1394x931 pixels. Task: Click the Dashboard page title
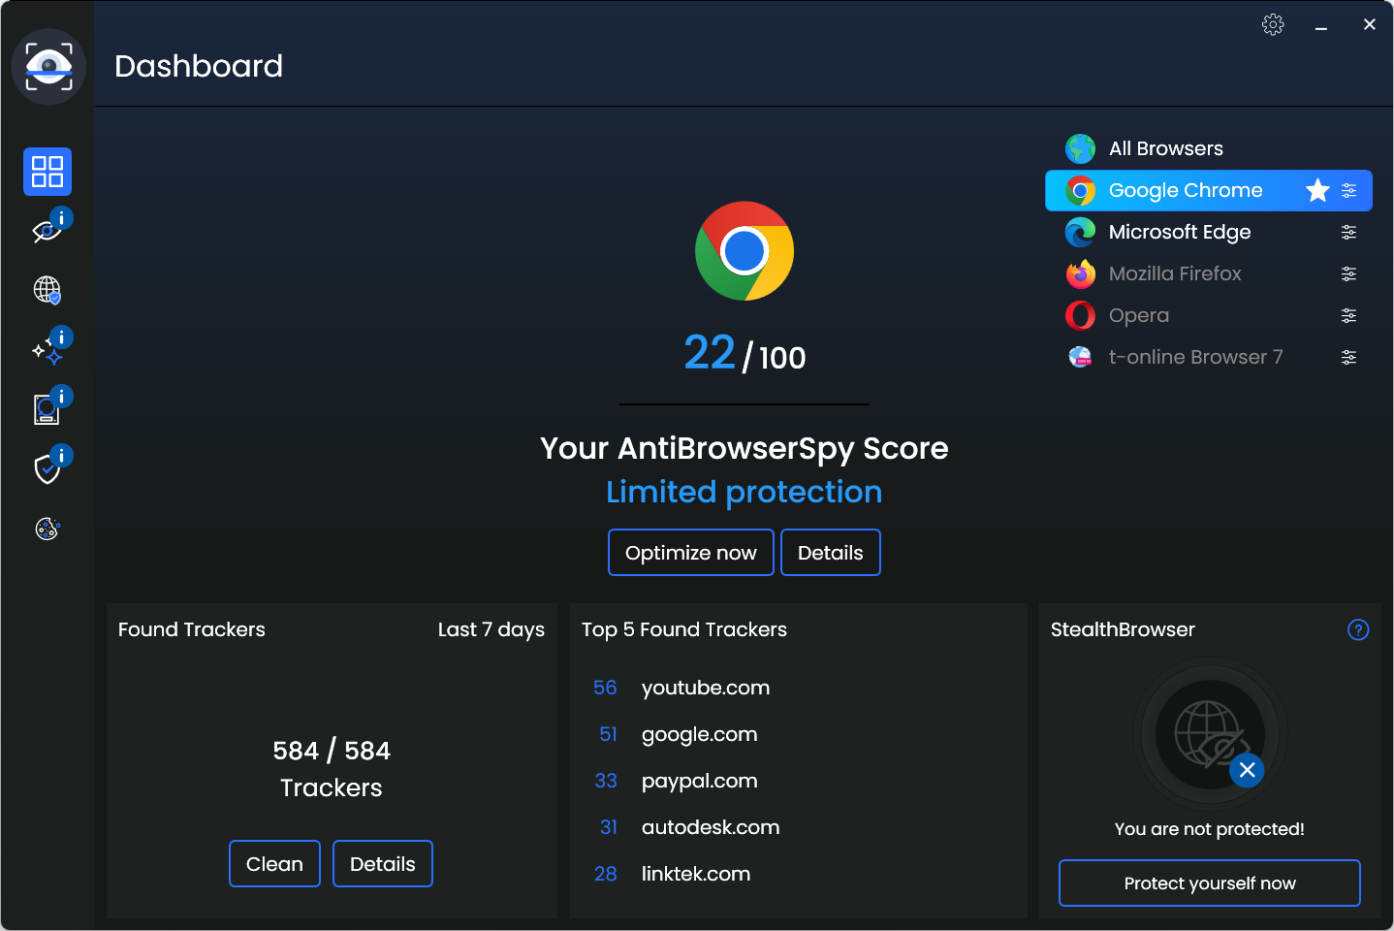pyautogui.click(x=199, y=66)
